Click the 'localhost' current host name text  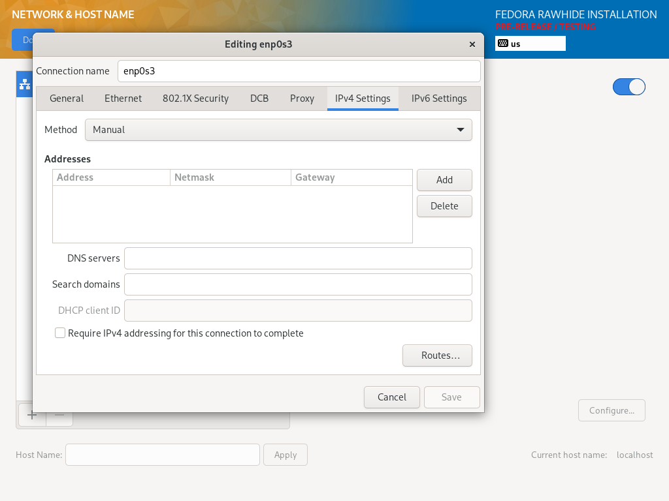[x=635, y=455]
